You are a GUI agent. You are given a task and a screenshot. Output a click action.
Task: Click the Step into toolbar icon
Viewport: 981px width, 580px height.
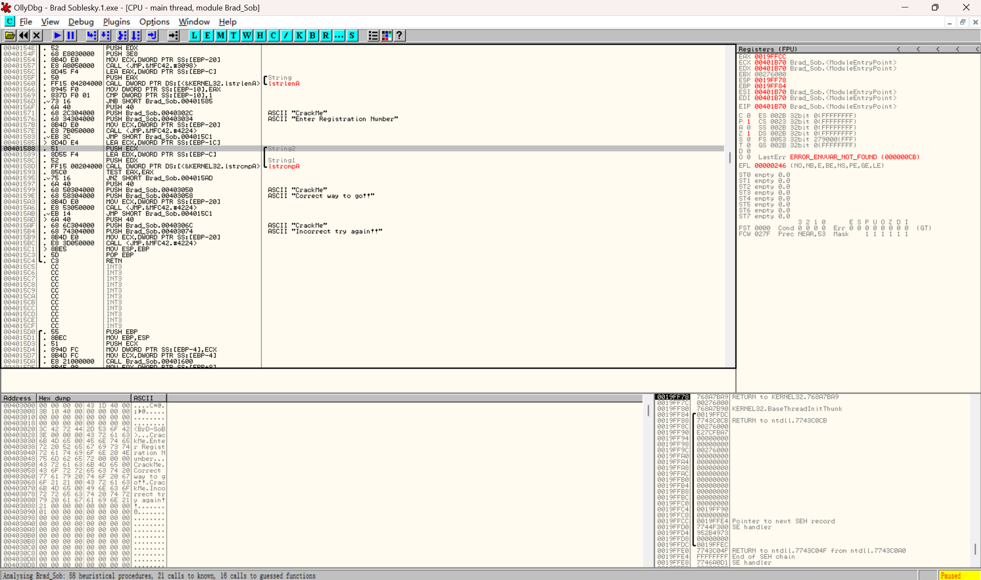tap(91, 35)
